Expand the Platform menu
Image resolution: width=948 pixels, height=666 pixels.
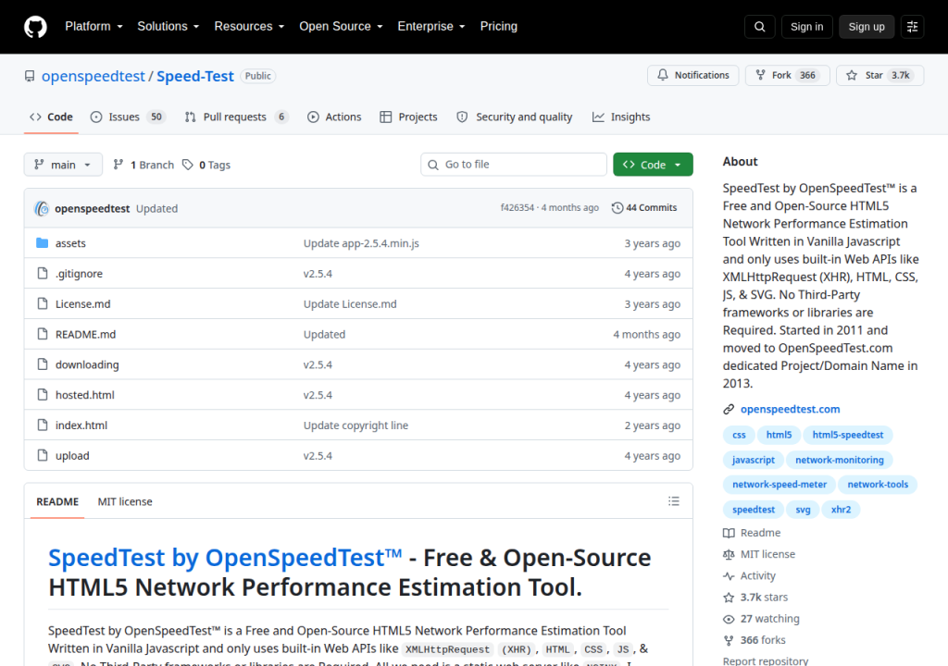coord(94,27)
